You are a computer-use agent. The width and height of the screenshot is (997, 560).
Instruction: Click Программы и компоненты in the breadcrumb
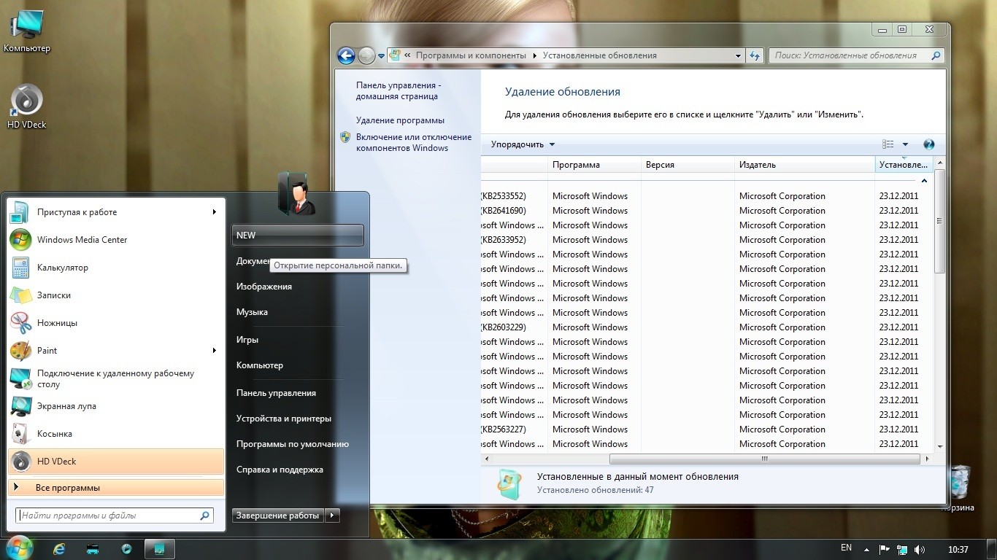(471, 55)
